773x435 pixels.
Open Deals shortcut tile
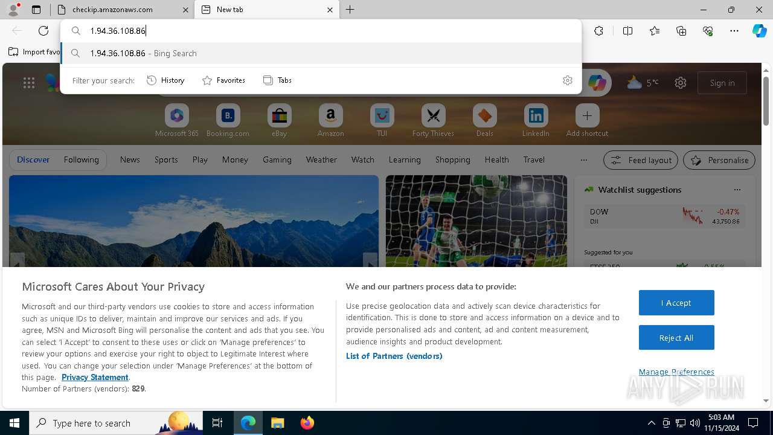tap(484, 120)
